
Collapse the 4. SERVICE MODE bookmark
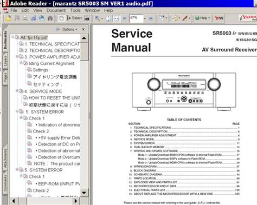[17, 91]
